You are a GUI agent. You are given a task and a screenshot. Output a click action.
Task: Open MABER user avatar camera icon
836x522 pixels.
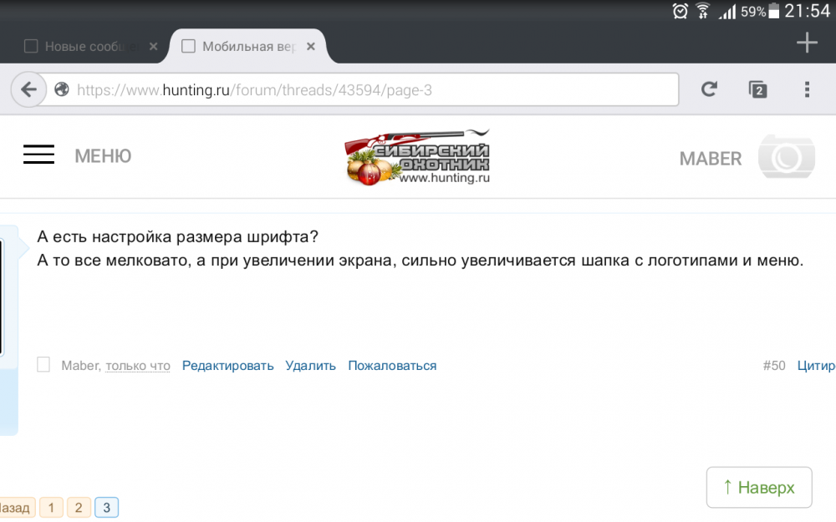pos(786,157)
